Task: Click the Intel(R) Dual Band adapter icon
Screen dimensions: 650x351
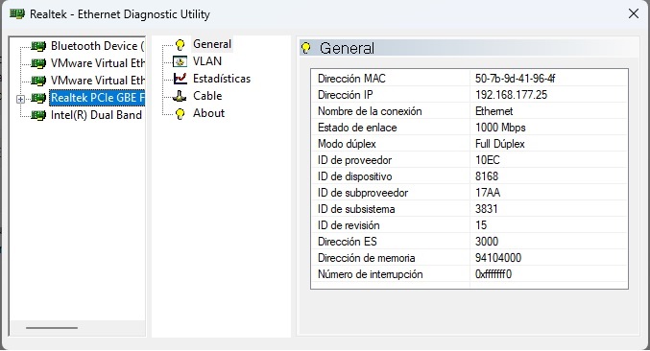Action: [38, 115]
